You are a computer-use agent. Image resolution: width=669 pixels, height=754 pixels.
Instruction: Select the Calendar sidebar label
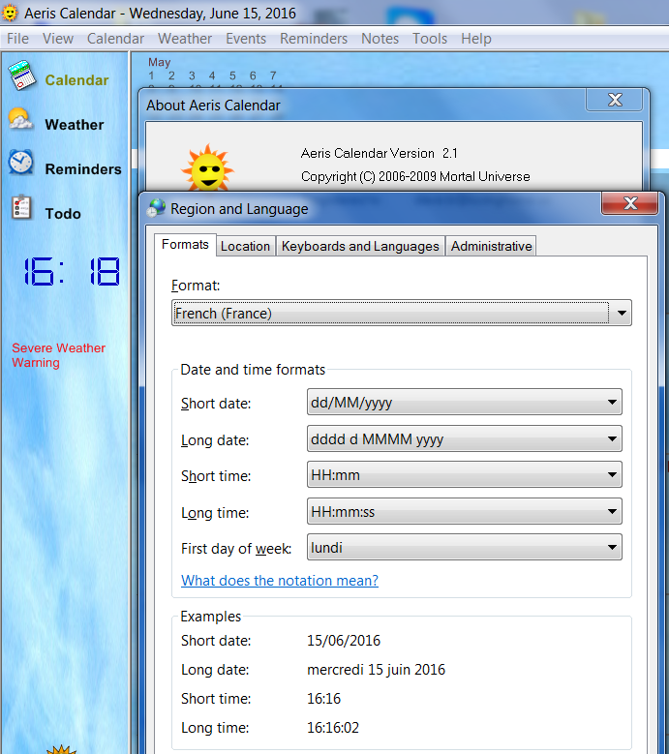point(76,80)
